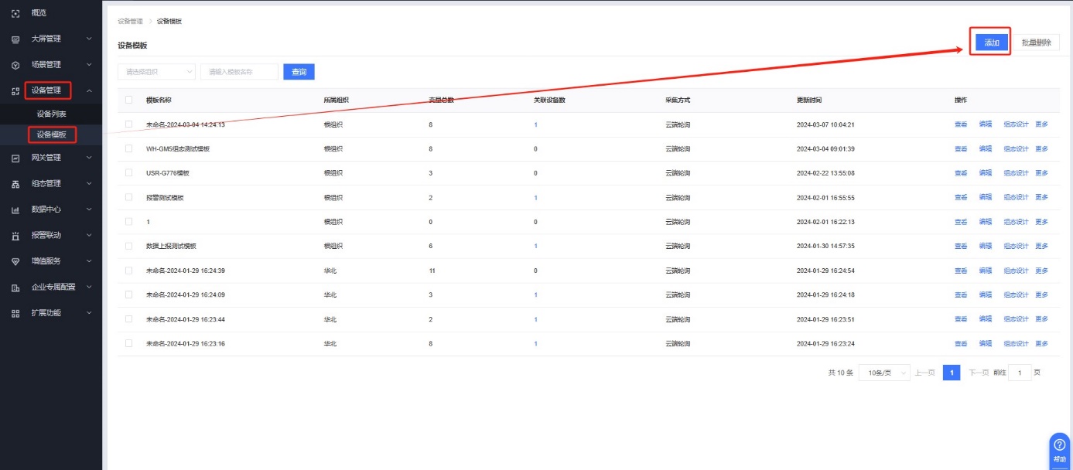1073x470 pixels.
Task: Click the 概览 overview icon in sidebar
Action: pos(15,14)
